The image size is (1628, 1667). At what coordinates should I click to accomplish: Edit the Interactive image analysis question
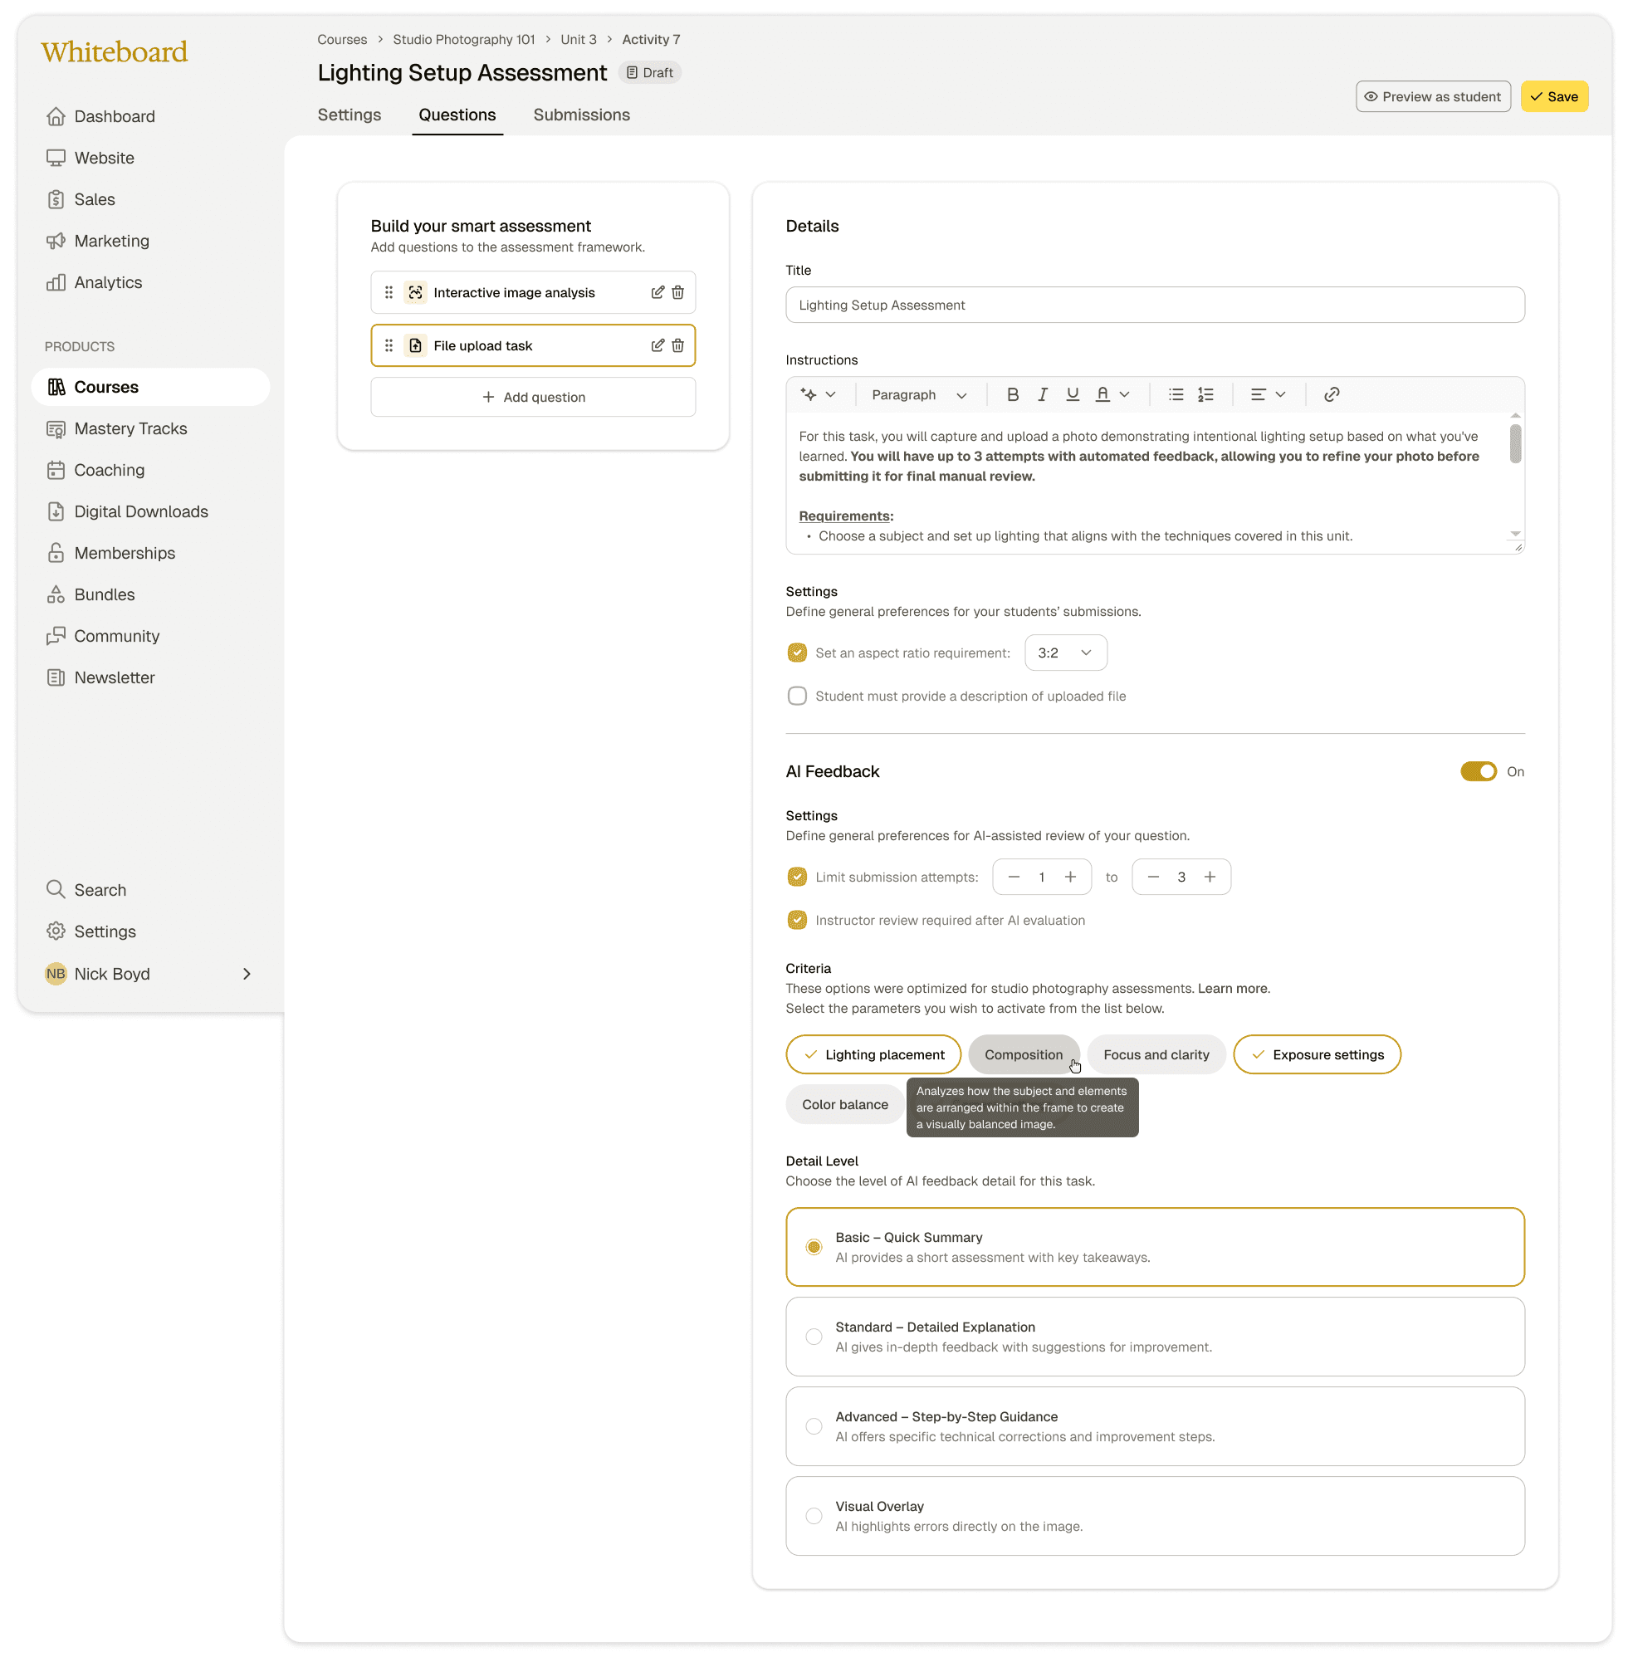coord(658,292)
